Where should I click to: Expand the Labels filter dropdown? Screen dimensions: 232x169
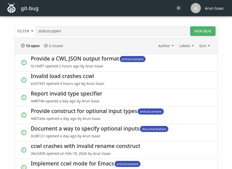click(x=186, y=46)
